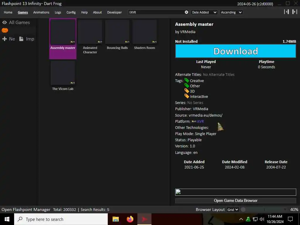Viewport: 300px width, 225px height.
Task: Click the green user icon in system tray
Action: pyautogui.click(x=248, y=219)
